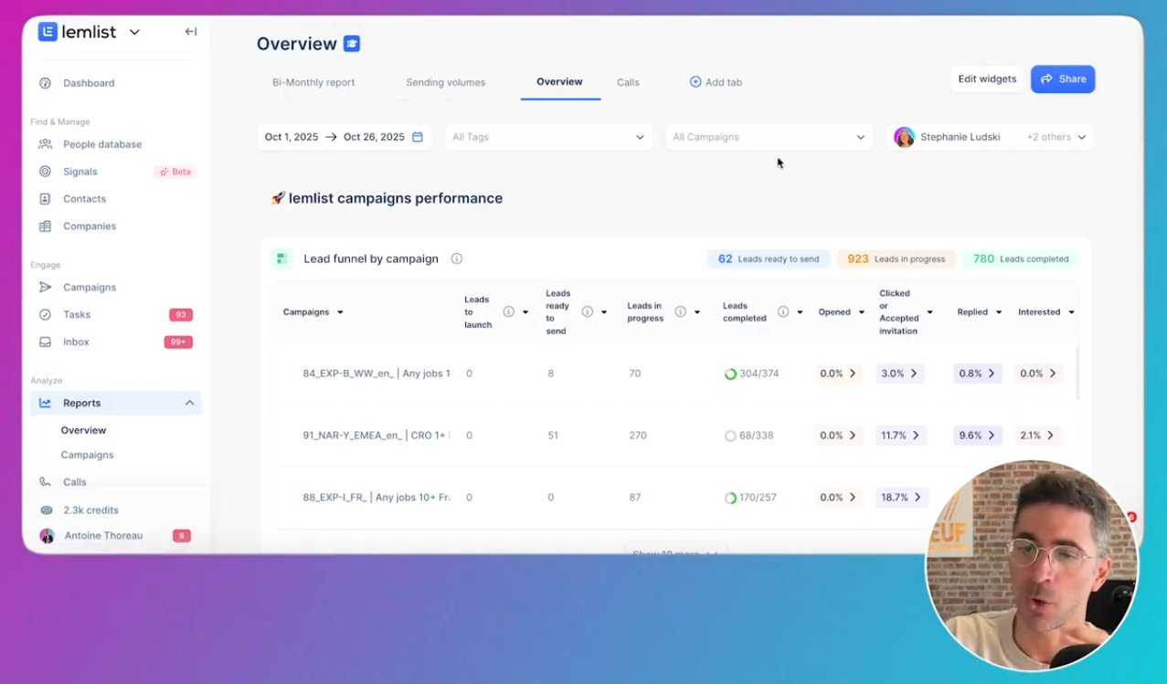
Task: Collapse the Reports section chevron
Action: pyautogui.click(x=189, y=403)
